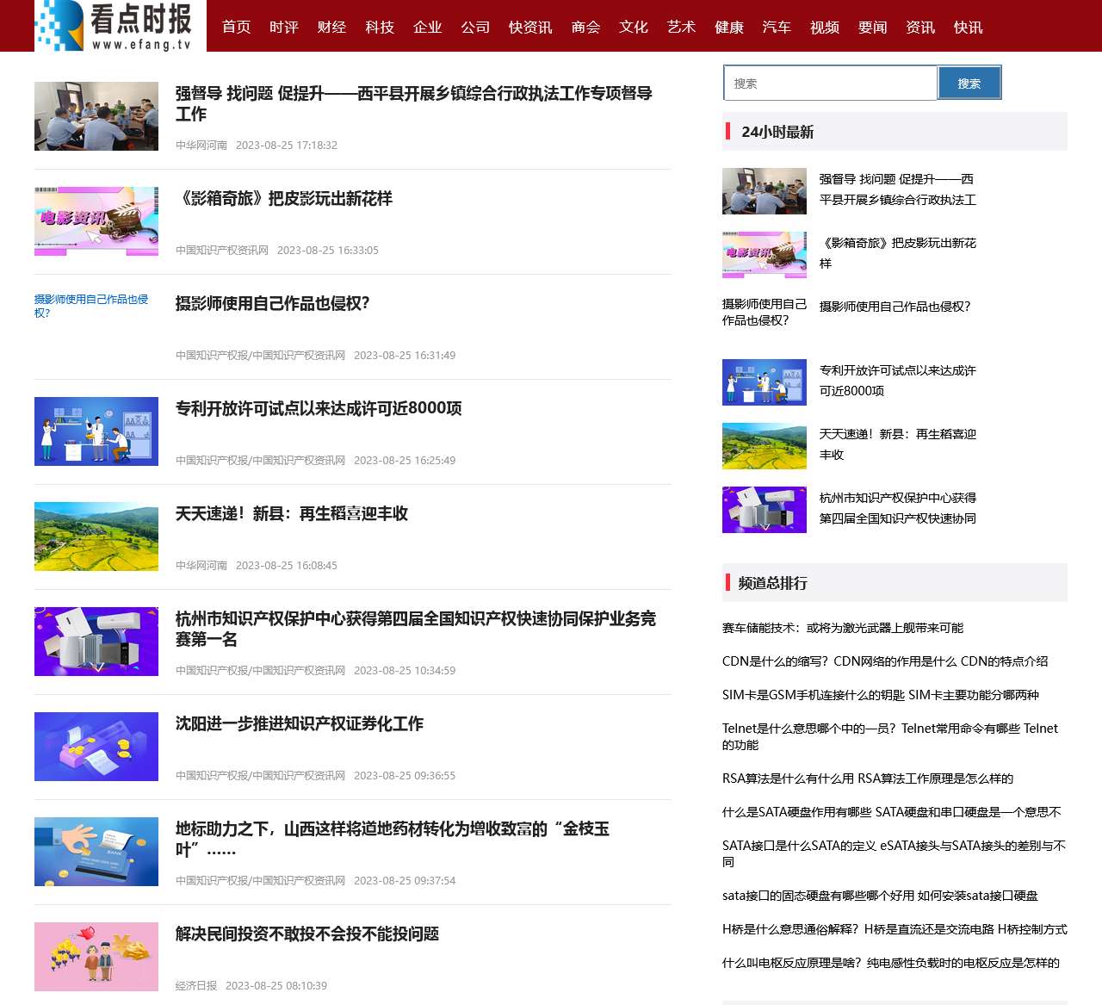Viewport: 1102px width, 1005px height.
Task: Click 公司 in the top menu
Action: tap(475, 28)
